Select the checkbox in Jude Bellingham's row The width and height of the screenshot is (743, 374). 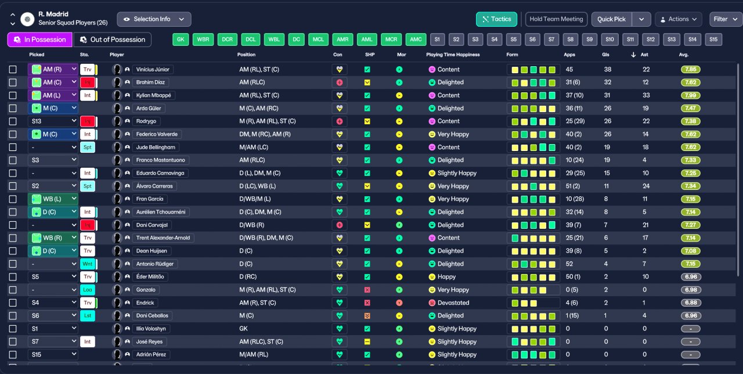click(13, 147)
